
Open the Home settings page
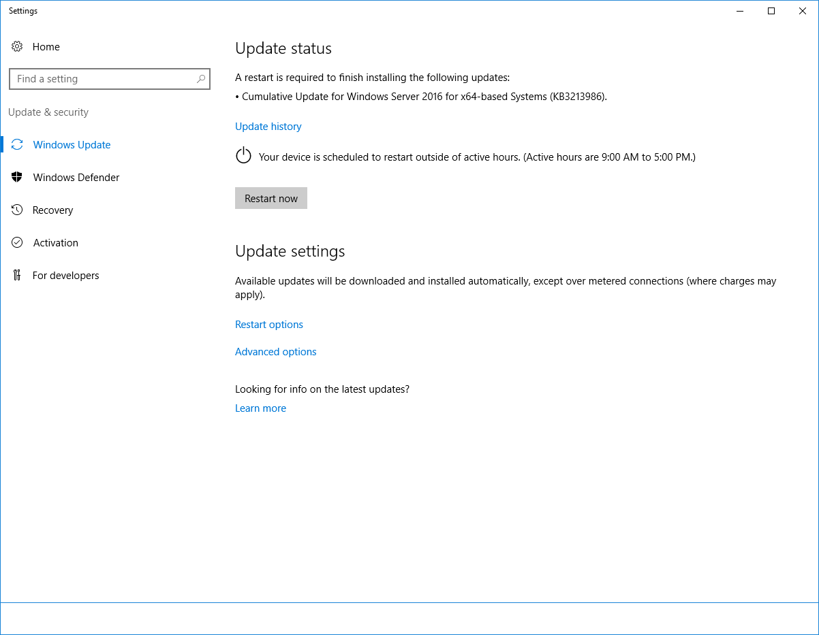coord(46,46)
